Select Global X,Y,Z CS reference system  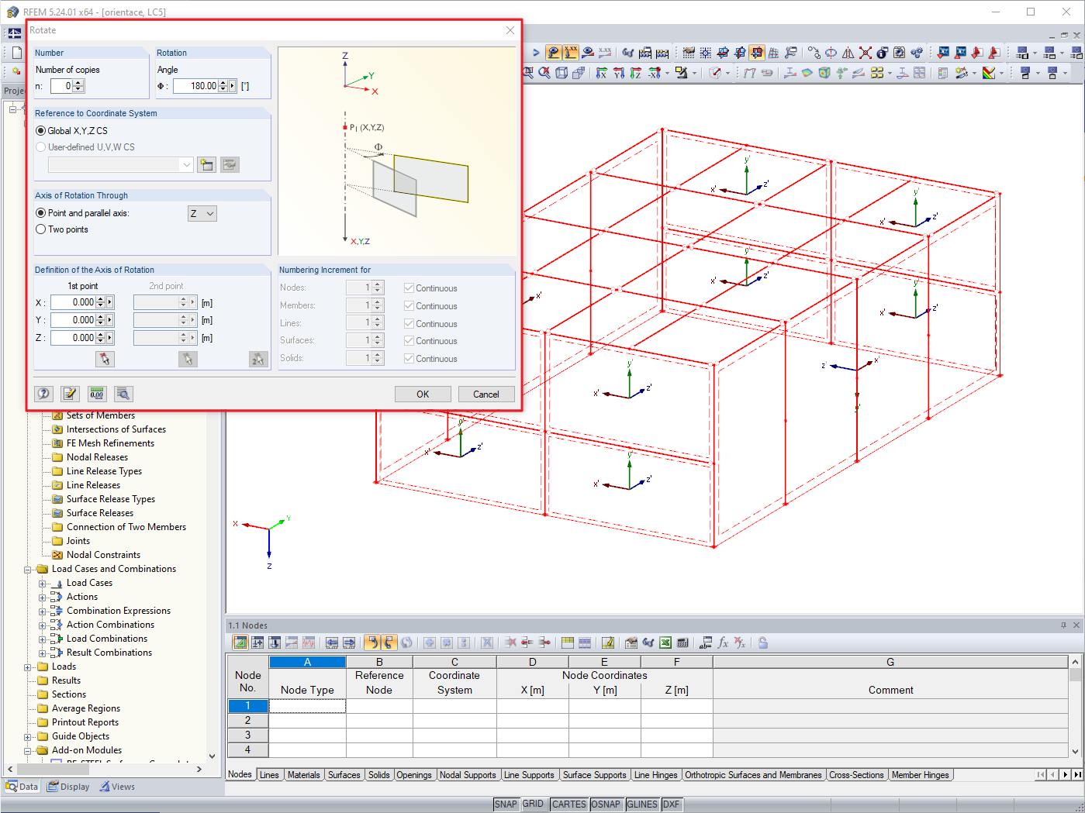(40, 130)
